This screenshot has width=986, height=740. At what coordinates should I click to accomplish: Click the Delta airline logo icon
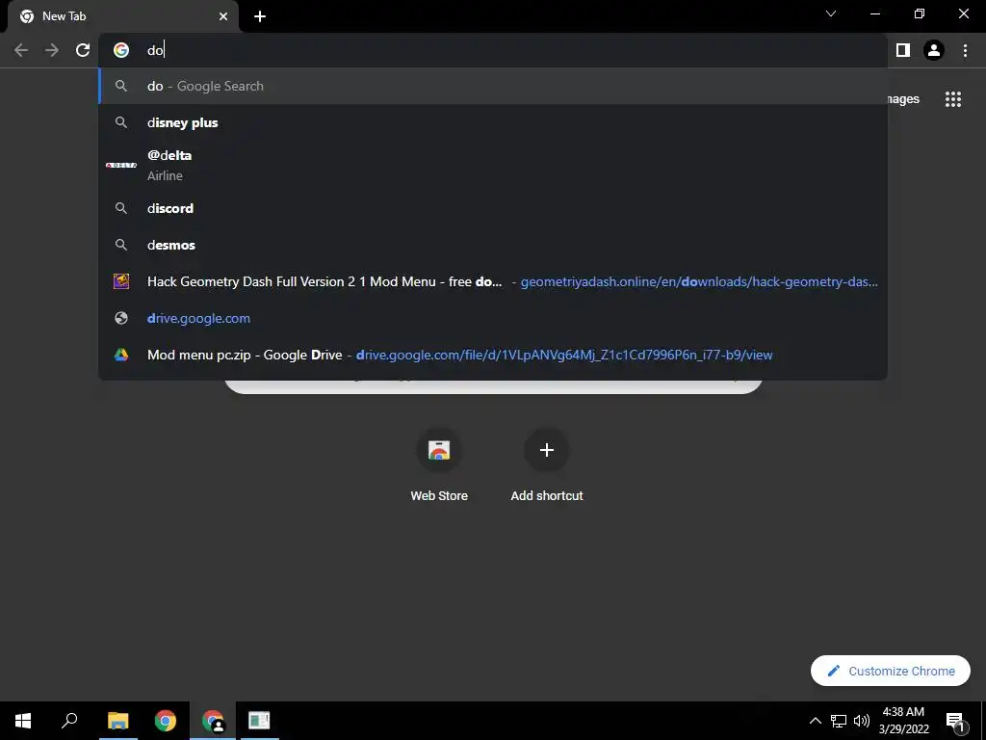[x=121, y=165]
